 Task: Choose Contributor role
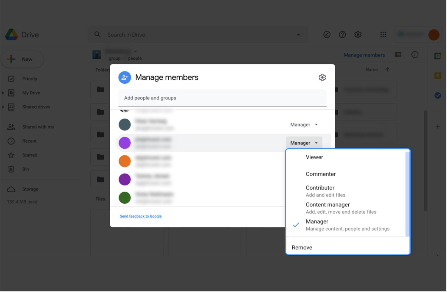346,191
